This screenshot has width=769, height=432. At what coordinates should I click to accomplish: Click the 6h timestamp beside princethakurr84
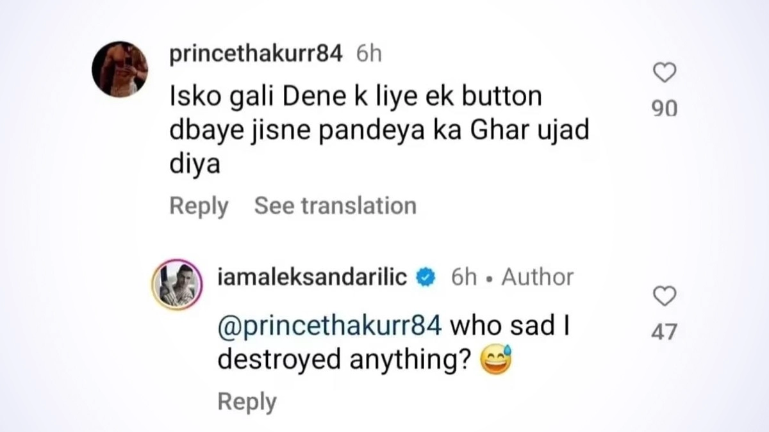tap(368, 55)
